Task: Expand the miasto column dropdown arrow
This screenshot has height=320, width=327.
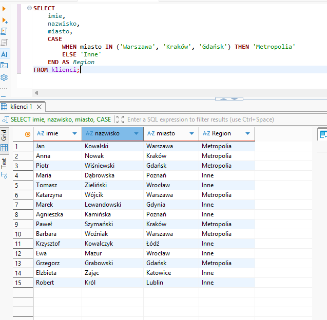Action: coord(192,134)
